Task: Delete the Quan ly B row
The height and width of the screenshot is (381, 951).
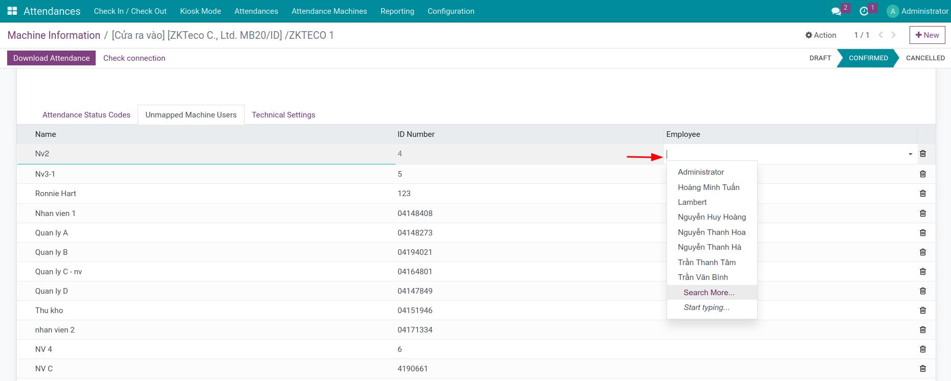Action: coord(923,252)
